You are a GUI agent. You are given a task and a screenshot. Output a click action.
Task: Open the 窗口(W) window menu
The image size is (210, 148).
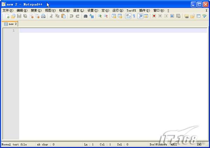159,10
